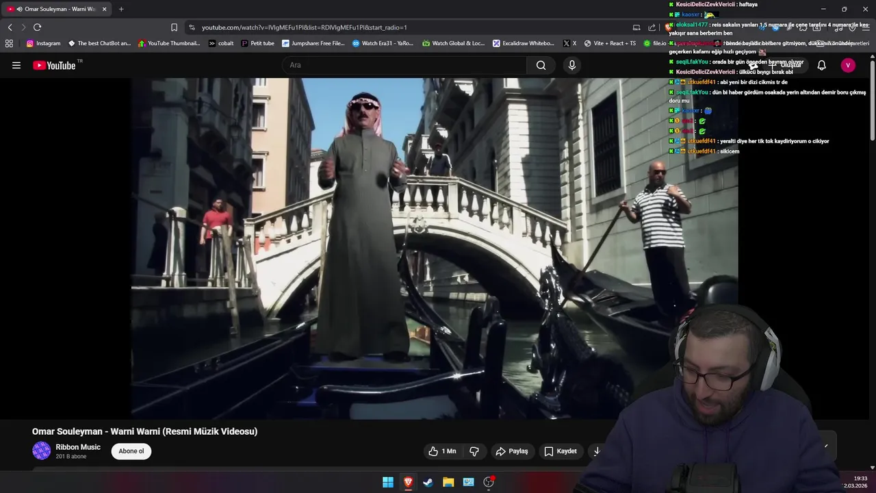
Task: Open Jumpshare: Free File bookmark
Action: 313,43
